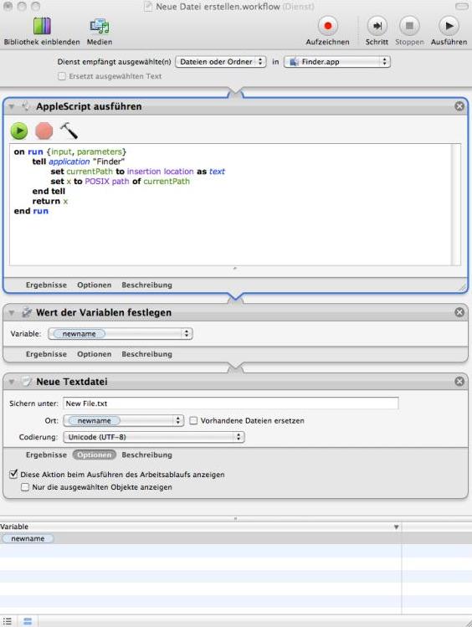Collapse the Wert der Variablen festlegen action
Image resolution: width=472 pixels, height=627 pixels.
(x=12, y=313)
